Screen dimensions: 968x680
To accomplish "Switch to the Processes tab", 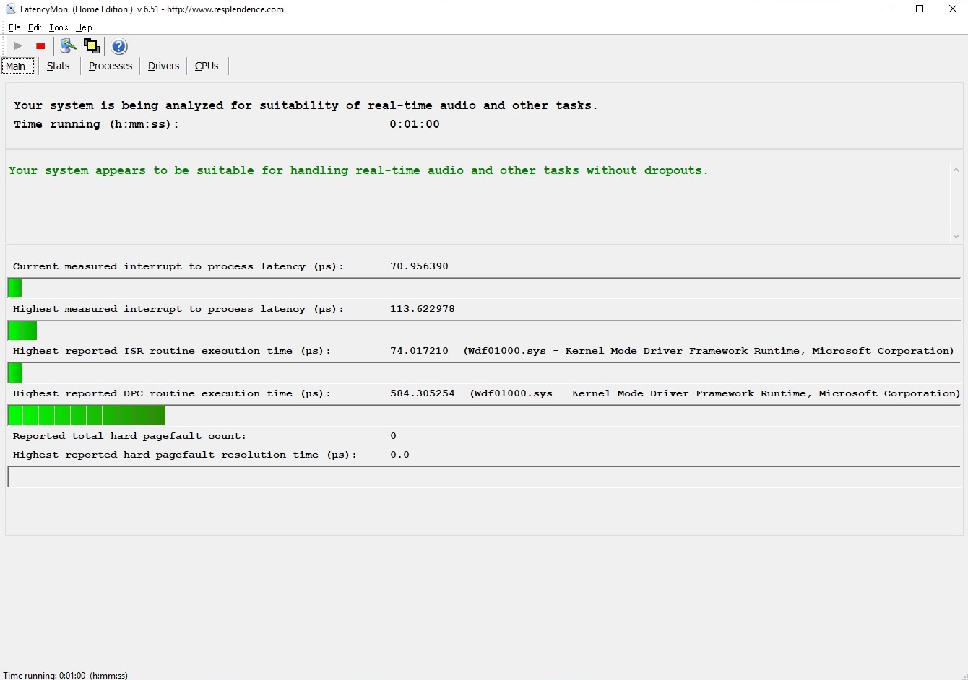I will point(111,66).
